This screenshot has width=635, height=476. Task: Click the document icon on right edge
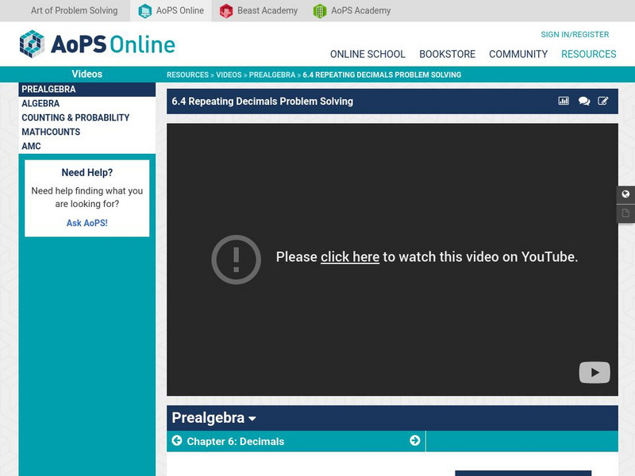point(624,213)
